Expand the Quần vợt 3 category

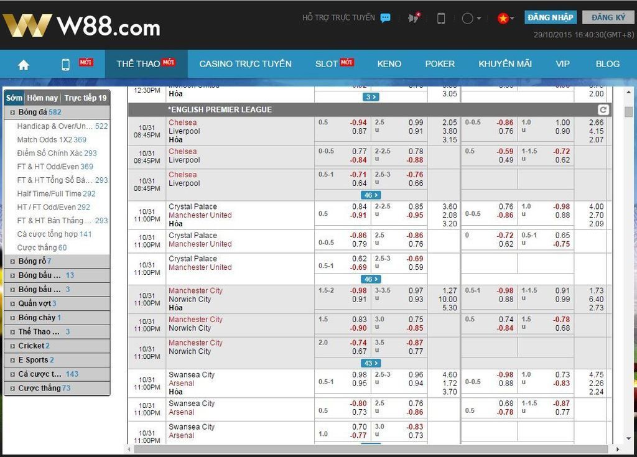(57, 303)
